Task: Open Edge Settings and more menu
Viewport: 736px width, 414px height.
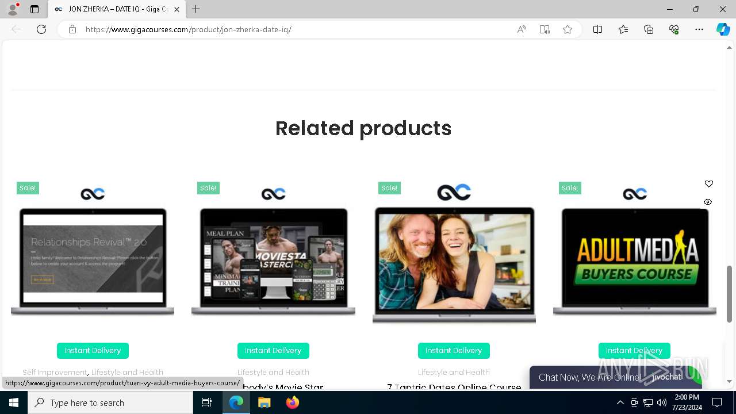Action: [x=699, y=29]
